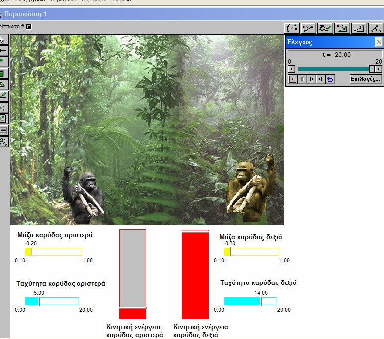Select the black gorilla on the left
The width and height of the screenshot is (384, 339).
(x=84, y=195)
